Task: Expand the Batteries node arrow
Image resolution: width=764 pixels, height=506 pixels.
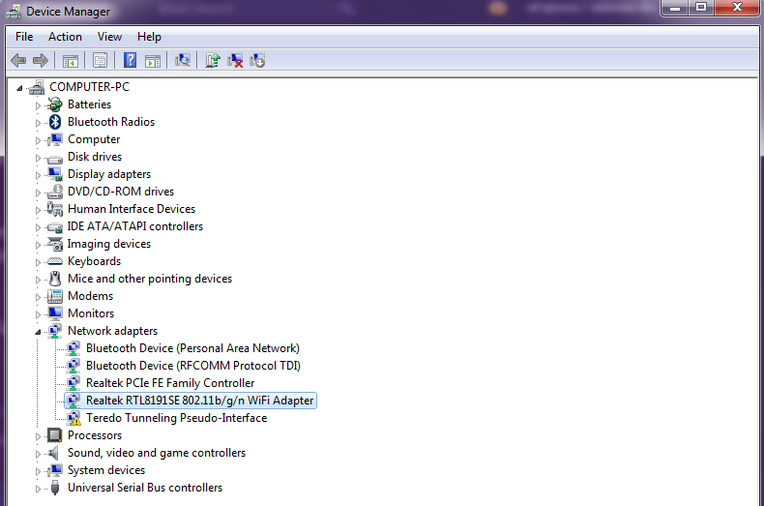Action: [38, 105]
